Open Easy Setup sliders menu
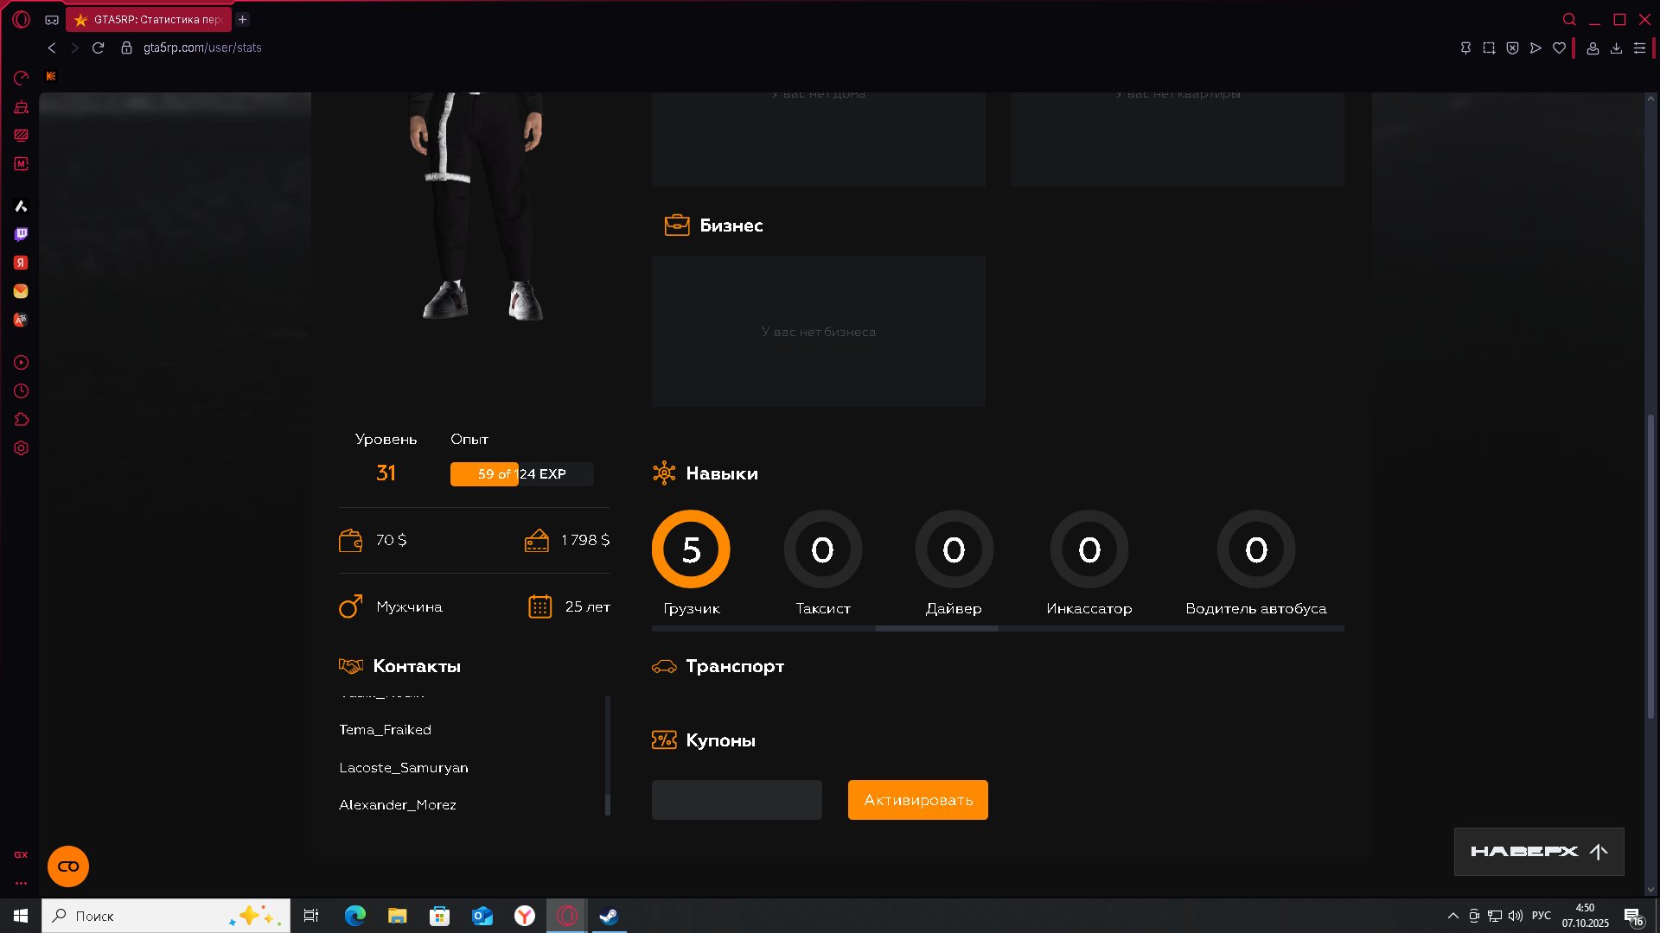Image resolution: width=1660 pixels, height=933 pixels. point(1639,48)
